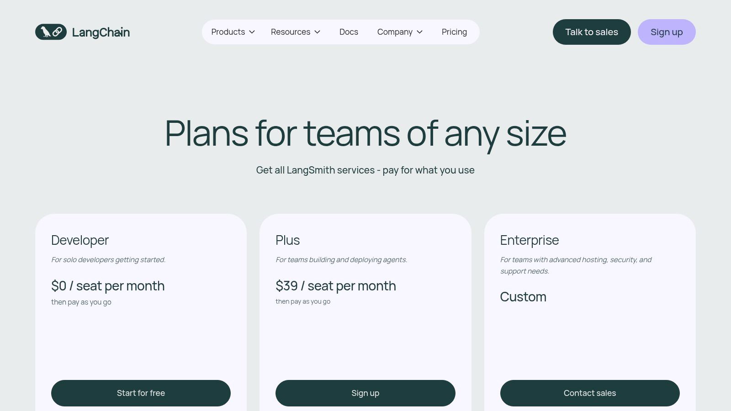Open the Resources navigation menu

pyautogui.click(x=291, y=32)
